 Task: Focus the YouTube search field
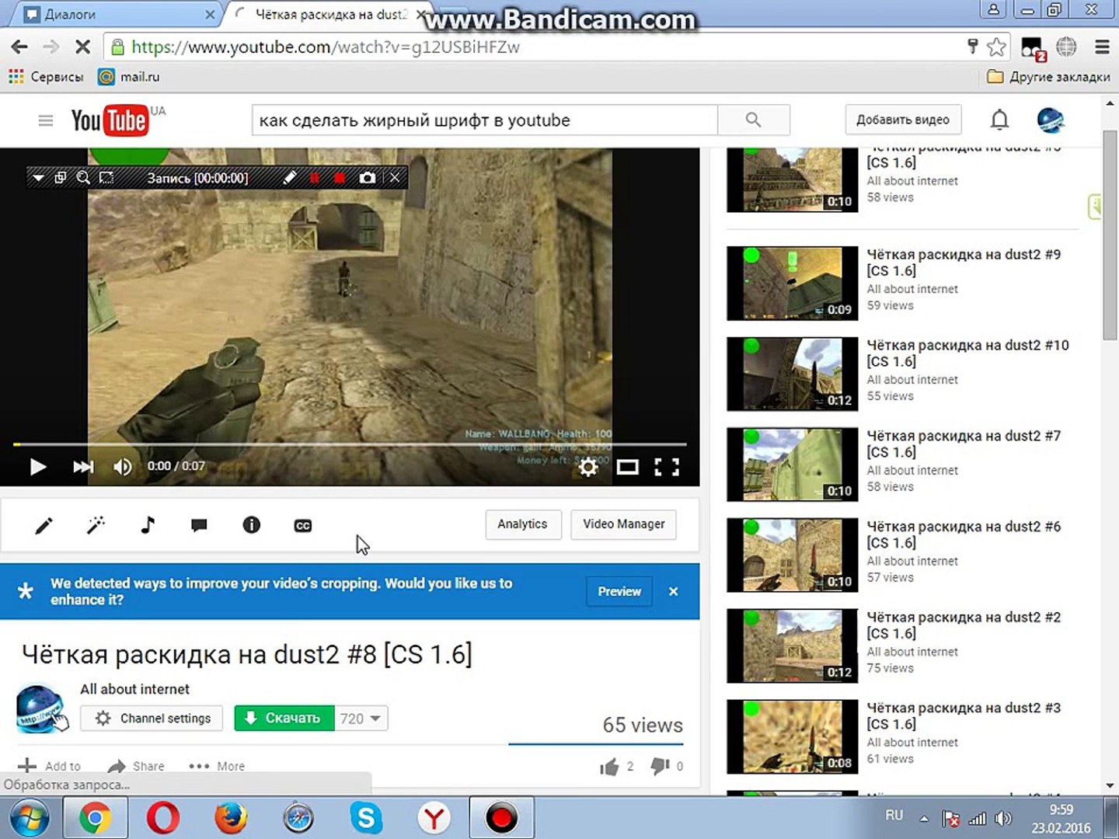[x=485, y=120]
